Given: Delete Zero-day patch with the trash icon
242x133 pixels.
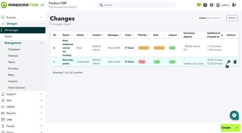Looking at the screenshot, I should pyautogui.click(x=235, y=62).
